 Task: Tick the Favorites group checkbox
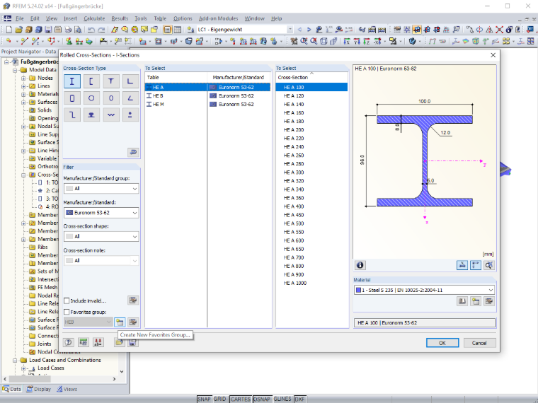(x=67, y=313)
